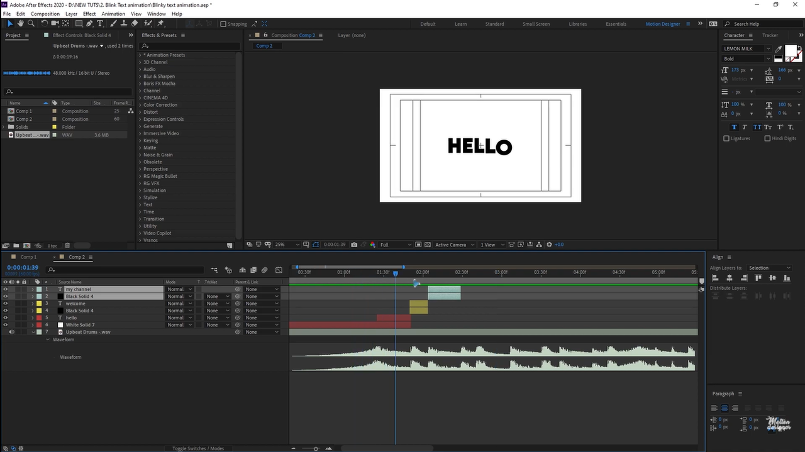Click the center text paragraph alignment button
Screen dimensions: 805x452
pos(724,408)
